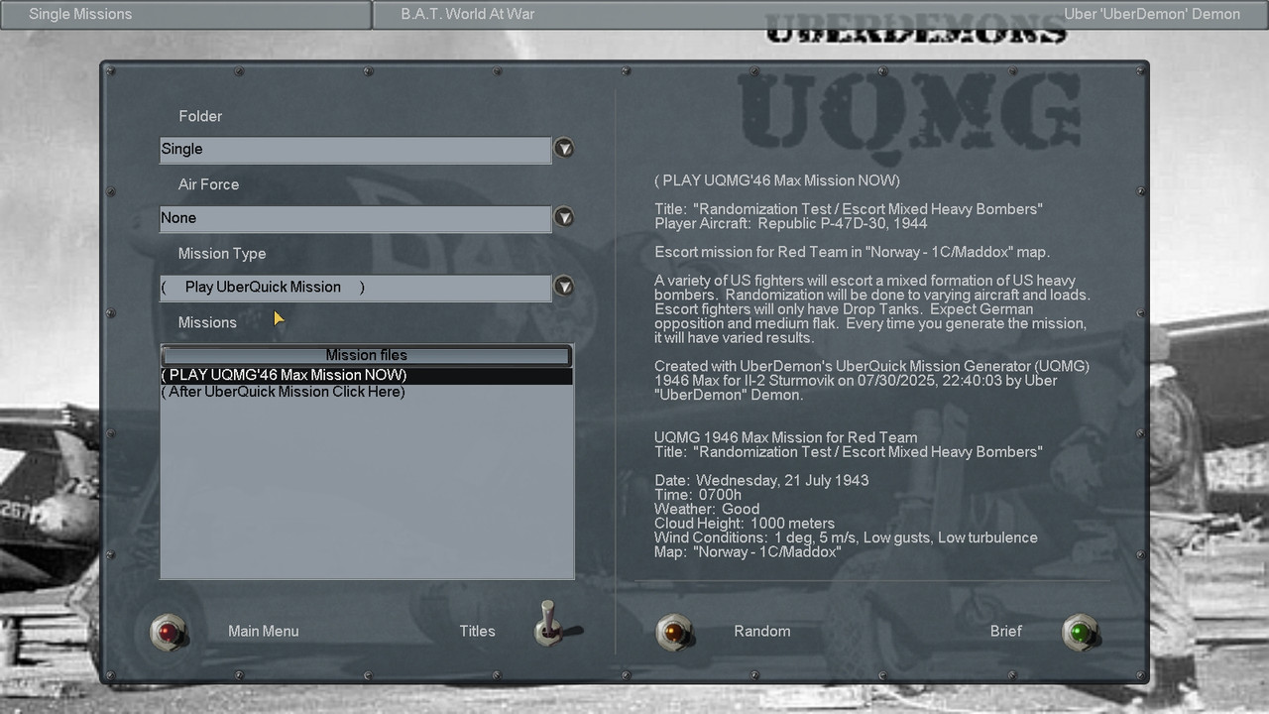The width and height of the screenshot is (1269, 714).
Task: Click the Uber 'UberDemon' Demon player name
Action: point(1152,14)
